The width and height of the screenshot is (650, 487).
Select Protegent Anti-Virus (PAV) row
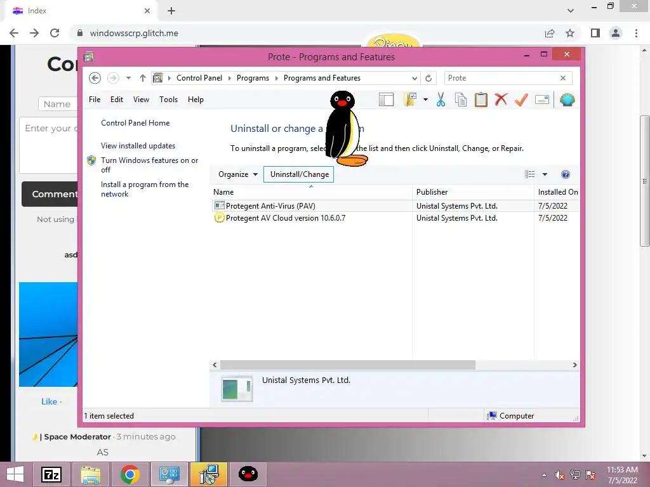[x=395, y=206]
